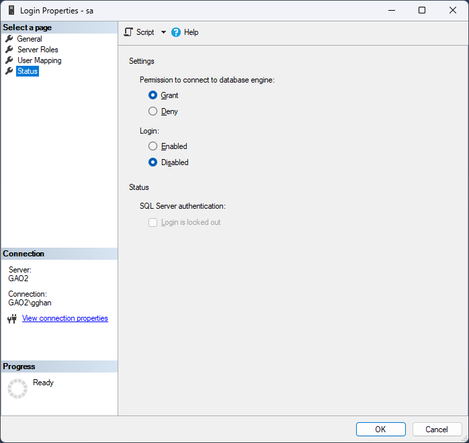Select the Grant radio button

[x=153, y=95]
